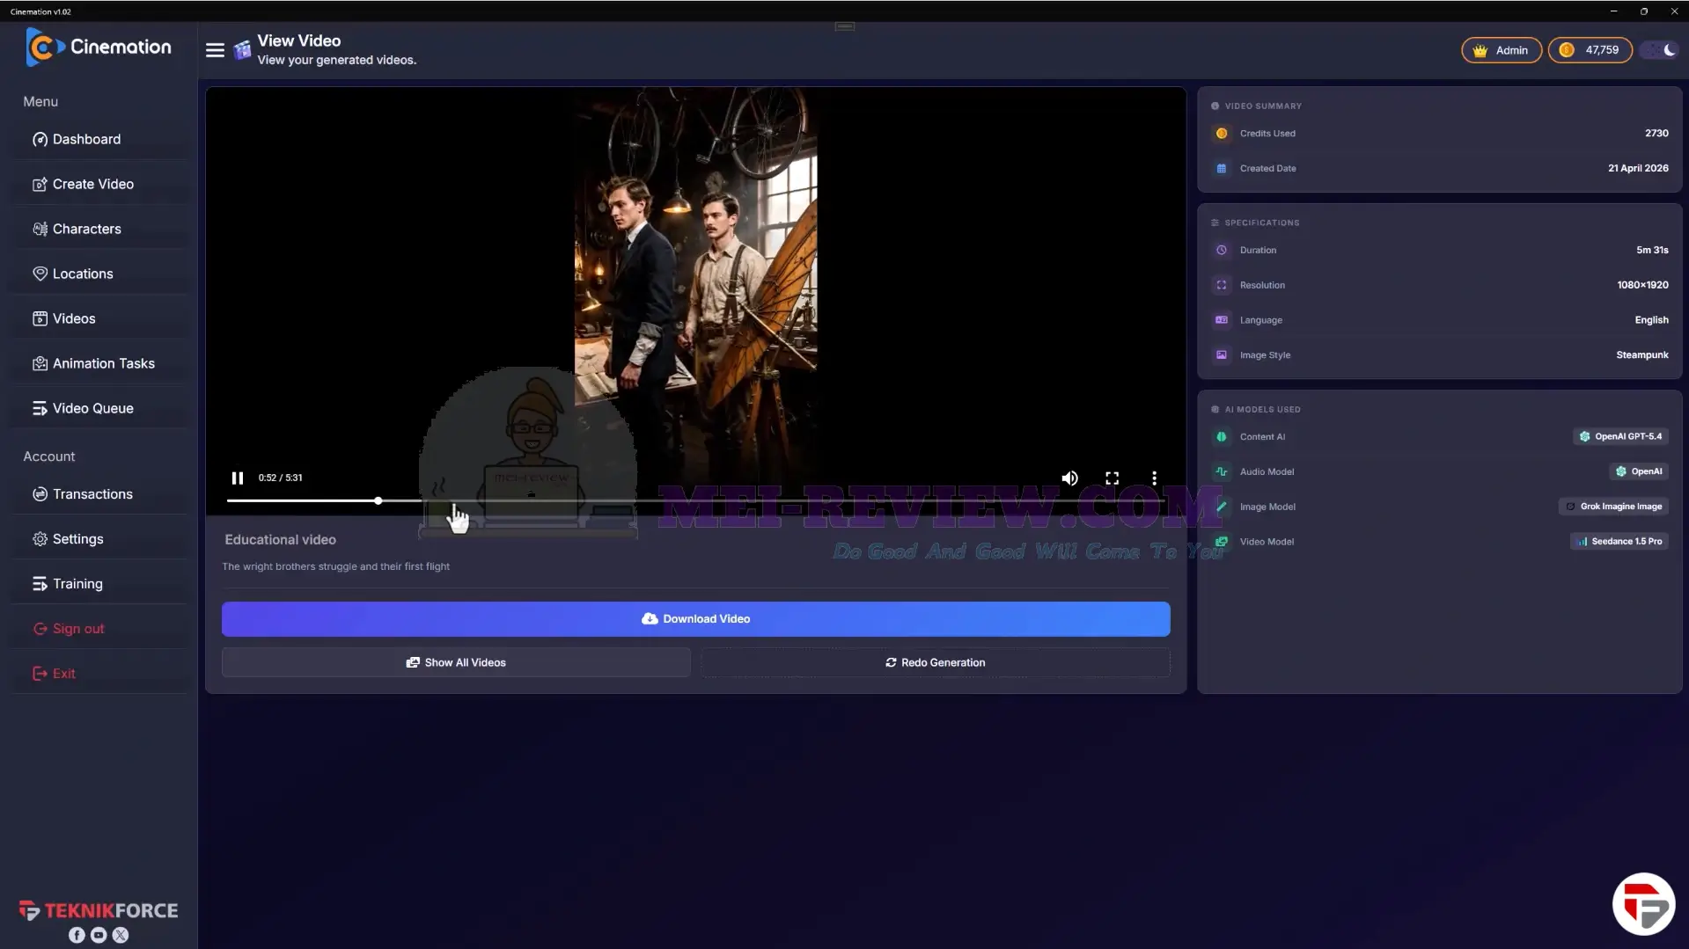Click the Teknikforce X social icon
1689x949 pixels.
click(121, 935)
